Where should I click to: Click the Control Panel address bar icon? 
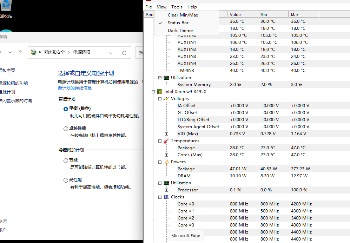[33, 52]
